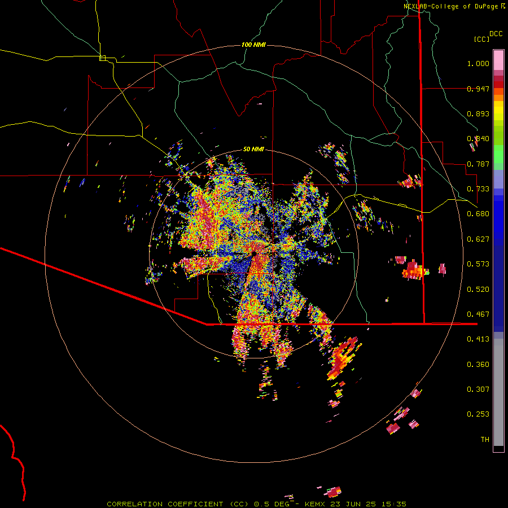Screen dimensions: 508x508
Task: Click the 1.000 color scale value
Action: (478, 63)
